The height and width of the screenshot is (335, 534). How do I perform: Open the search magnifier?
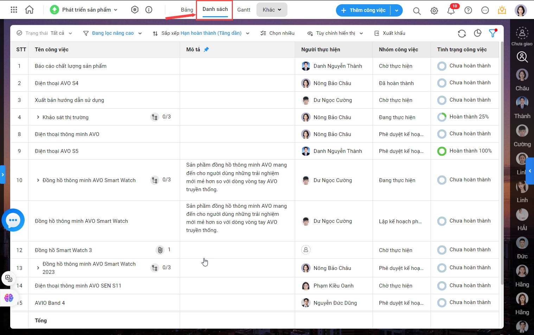point(417,11)
